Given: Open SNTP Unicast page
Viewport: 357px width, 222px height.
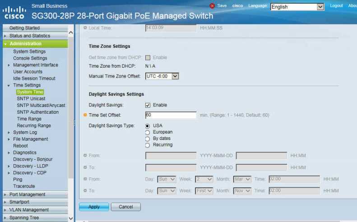Looking at the screenshot, I should click(x=31, y=98).
